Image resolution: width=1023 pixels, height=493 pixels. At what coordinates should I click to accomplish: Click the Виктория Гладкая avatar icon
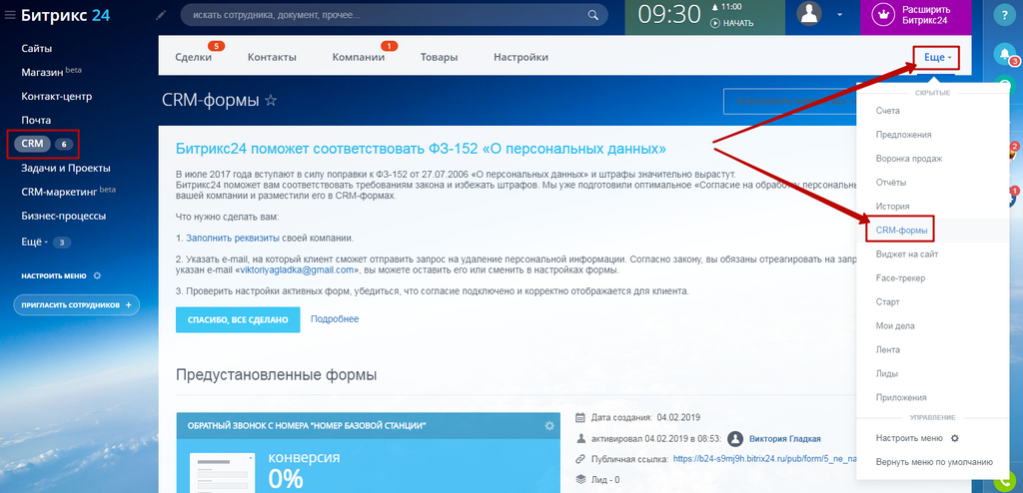(x=735, y=439)
